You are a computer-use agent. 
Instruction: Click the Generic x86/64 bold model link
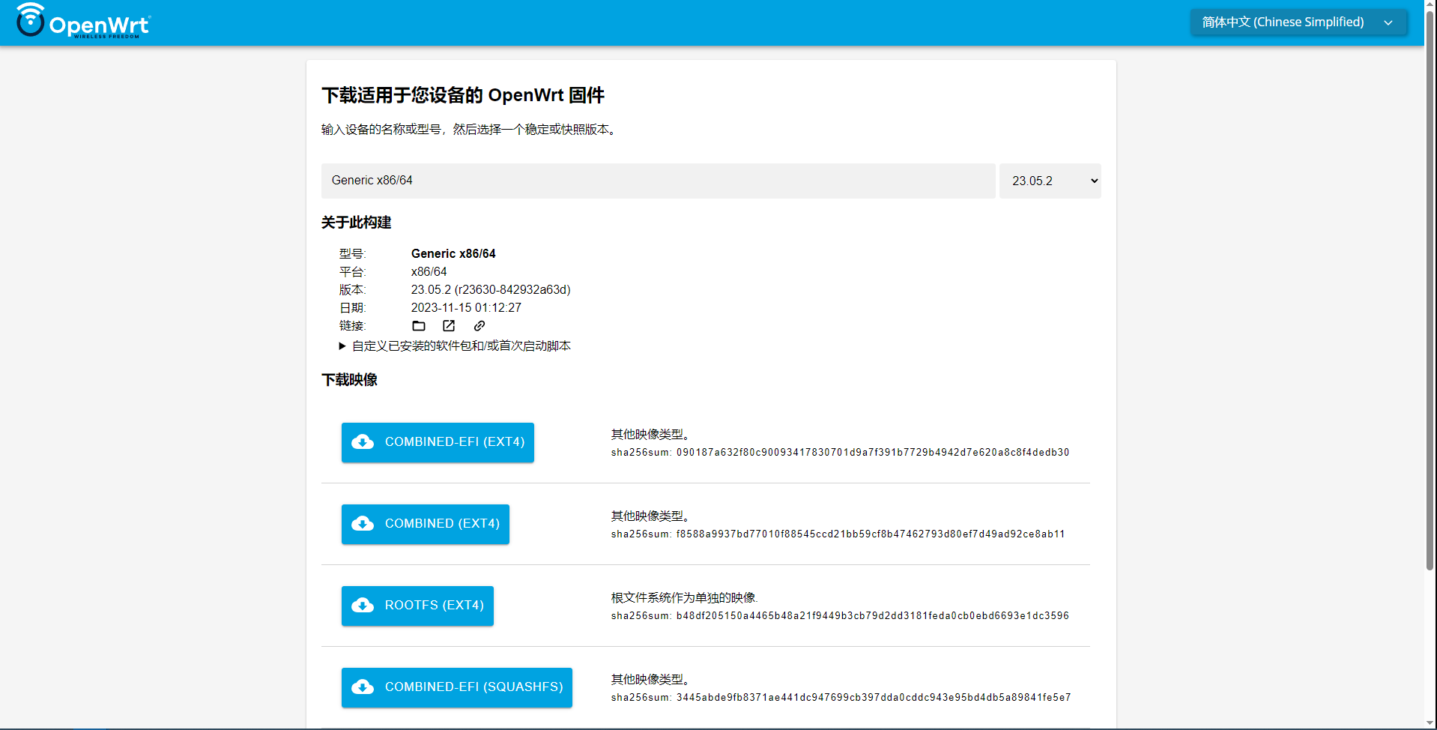tap(453, 253)
